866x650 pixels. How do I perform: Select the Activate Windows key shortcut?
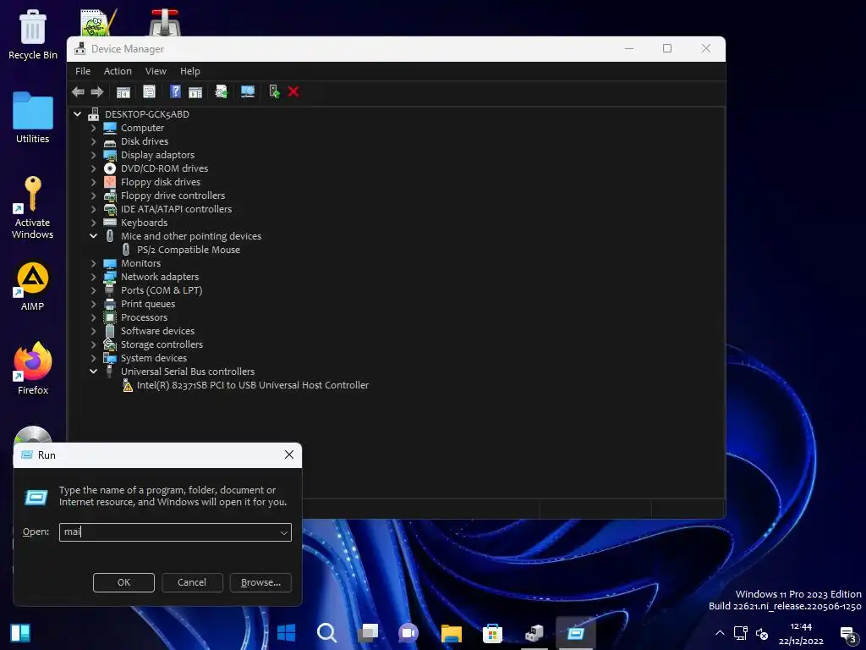click(x=33, y=208)
